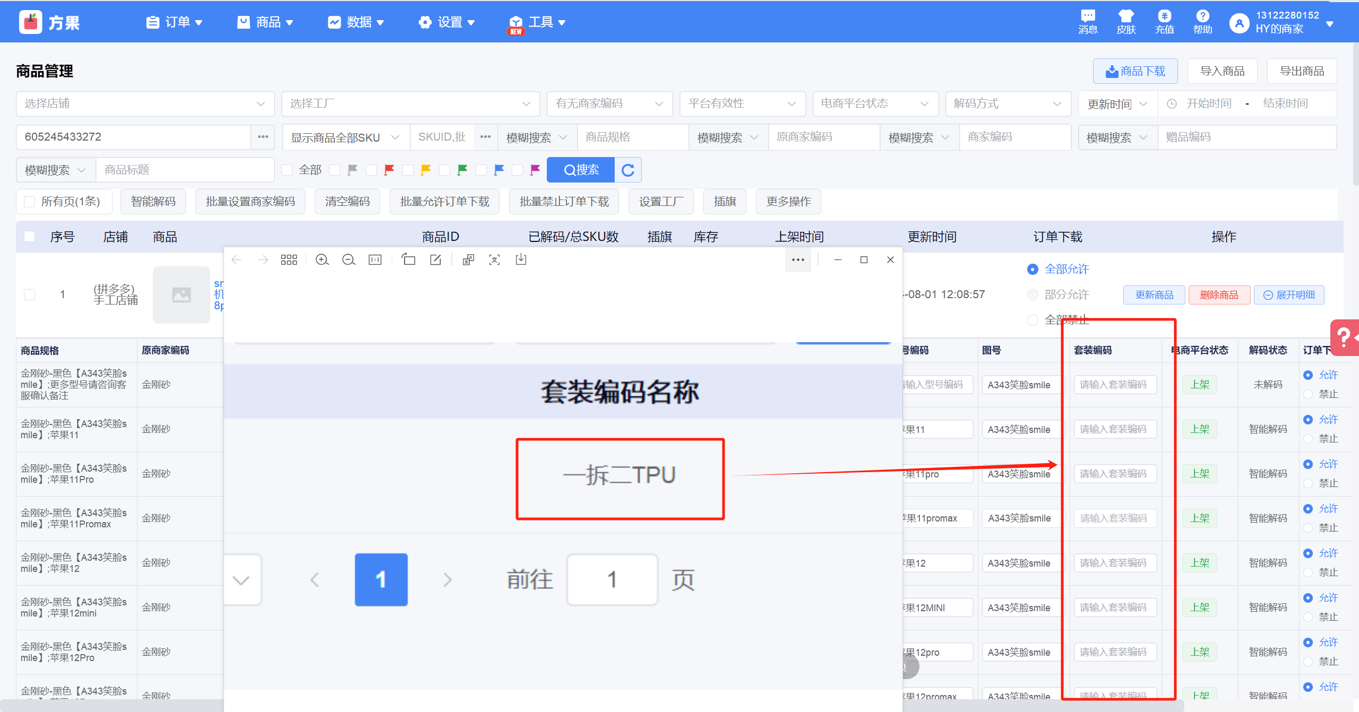Click the red 删除商品 button
This screenshot has height=712, width=1359.
(1219, 295)
